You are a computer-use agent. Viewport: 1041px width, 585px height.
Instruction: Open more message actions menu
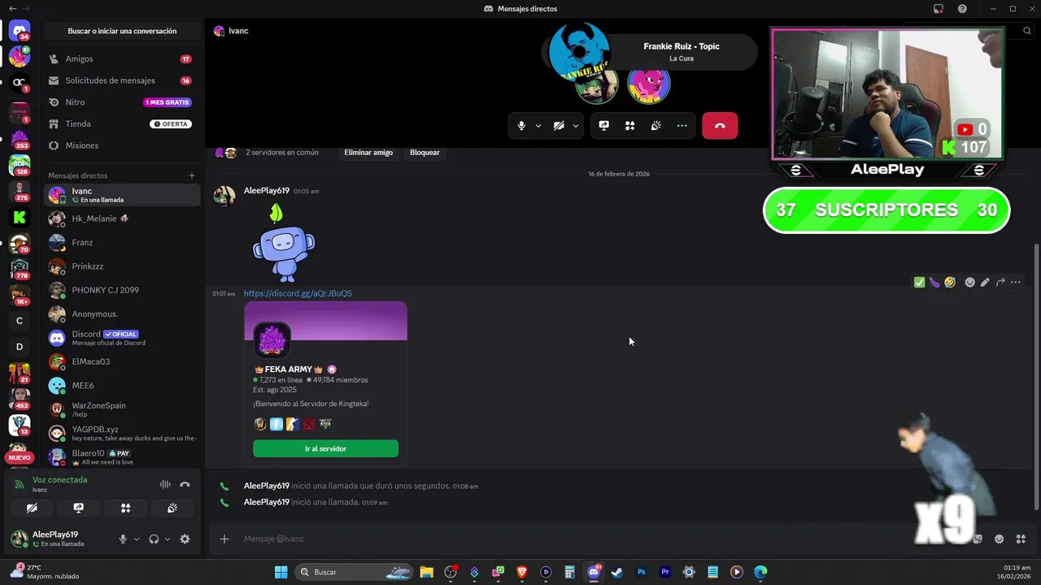coord(1016,283)
